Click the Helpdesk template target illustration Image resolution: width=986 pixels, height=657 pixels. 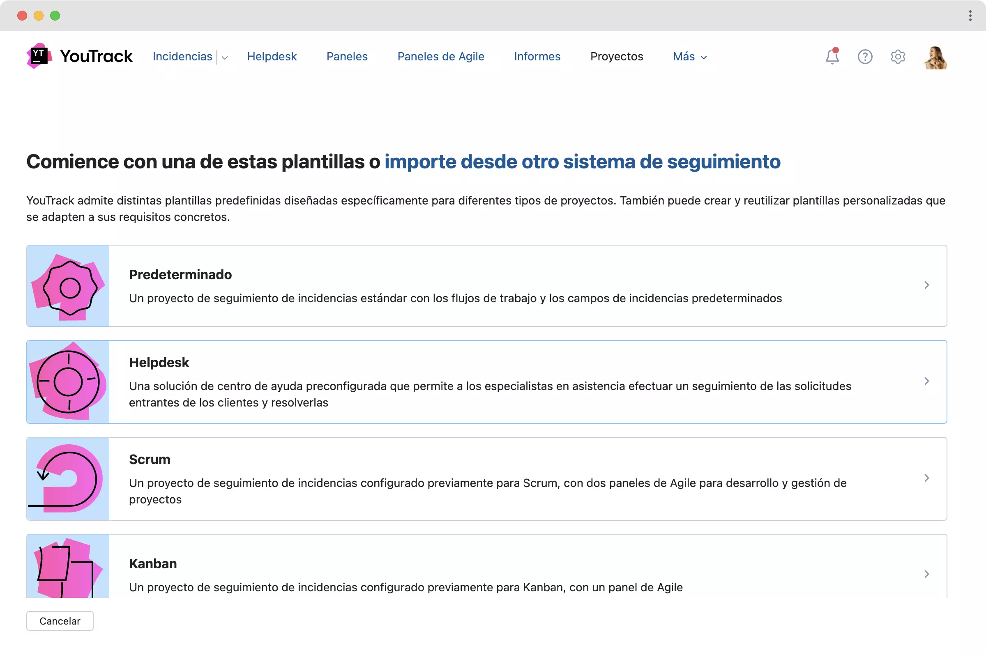coord(68,382)
